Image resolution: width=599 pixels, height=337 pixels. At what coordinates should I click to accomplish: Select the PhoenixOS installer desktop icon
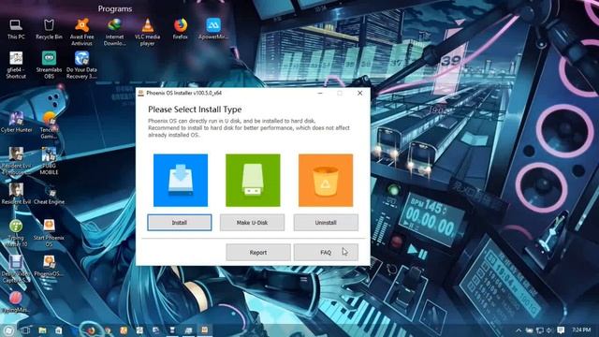[x=49, y=266]
